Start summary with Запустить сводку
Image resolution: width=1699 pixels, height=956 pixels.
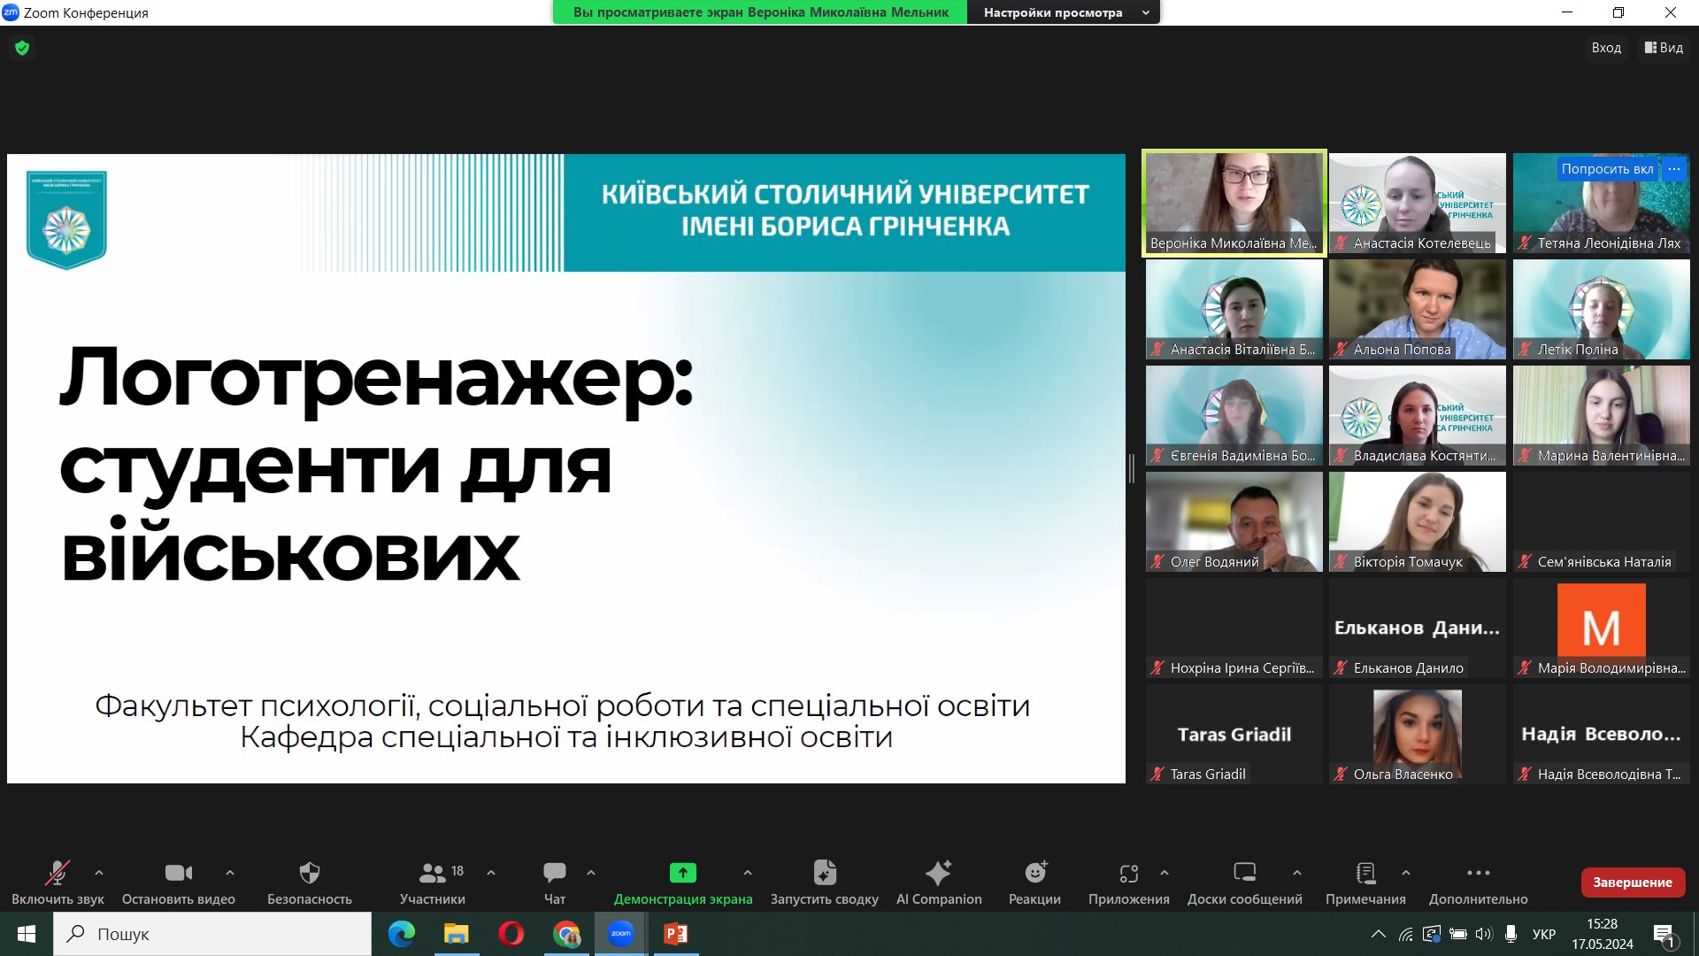tap(824, 874)
